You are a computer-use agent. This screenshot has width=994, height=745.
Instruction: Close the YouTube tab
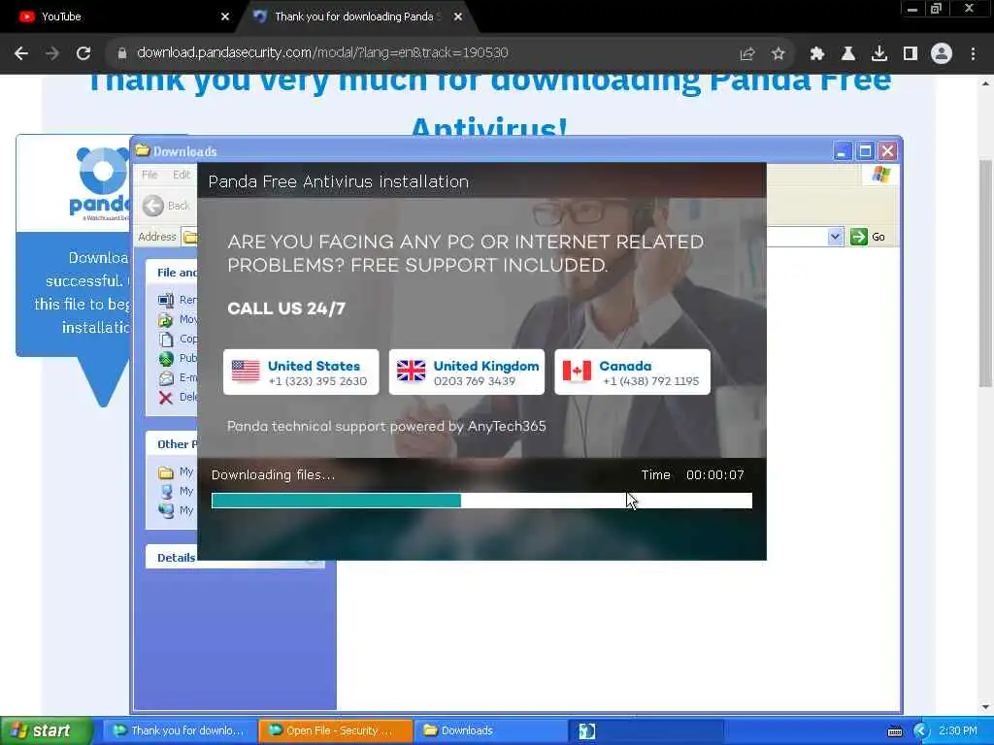[225, 16]
